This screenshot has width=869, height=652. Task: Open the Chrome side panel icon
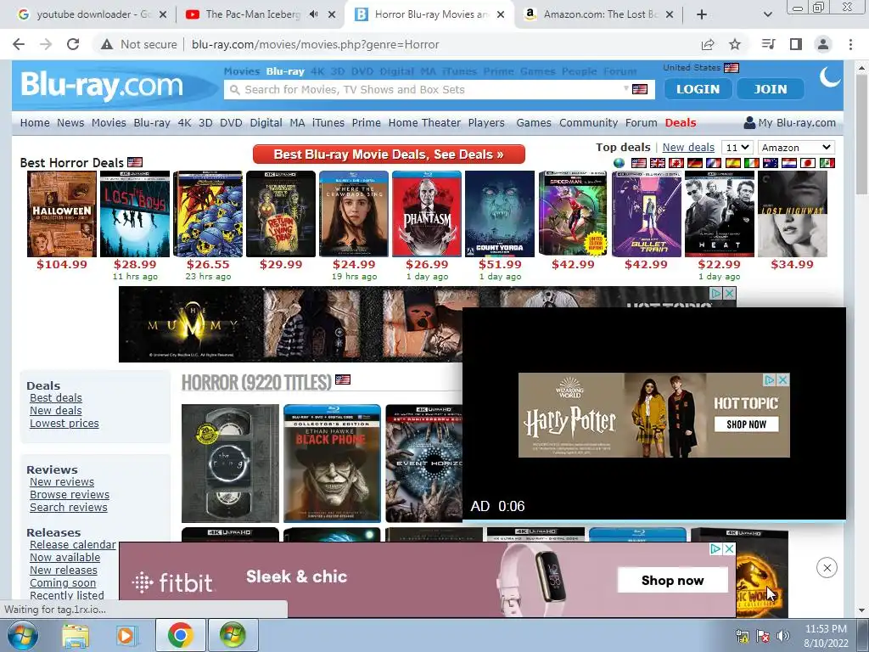coord(796,44)
